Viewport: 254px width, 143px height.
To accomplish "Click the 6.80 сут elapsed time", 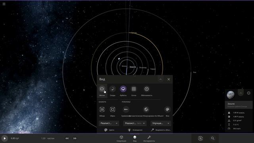I will pos(15,138).
